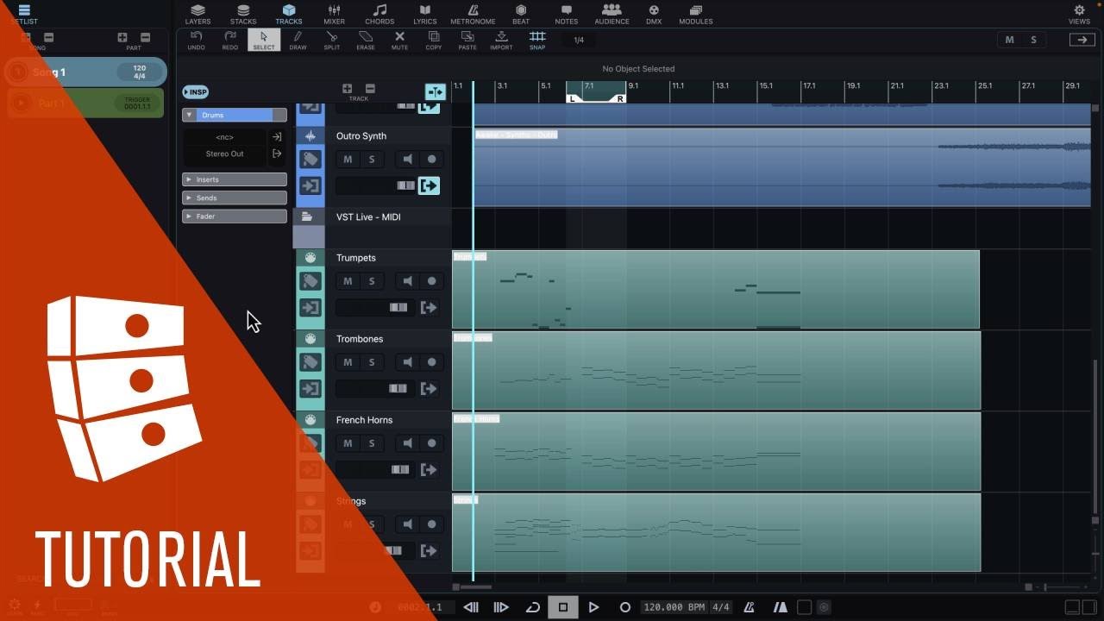Image resolution: width=1104 pixels, height=621 pixels.
Task: Solo the Outro Synth track
Action: 372,160
